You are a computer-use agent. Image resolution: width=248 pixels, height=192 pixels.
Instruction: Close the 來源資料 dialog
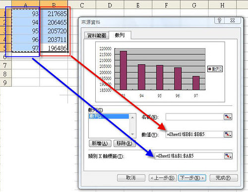coord(233,20)
